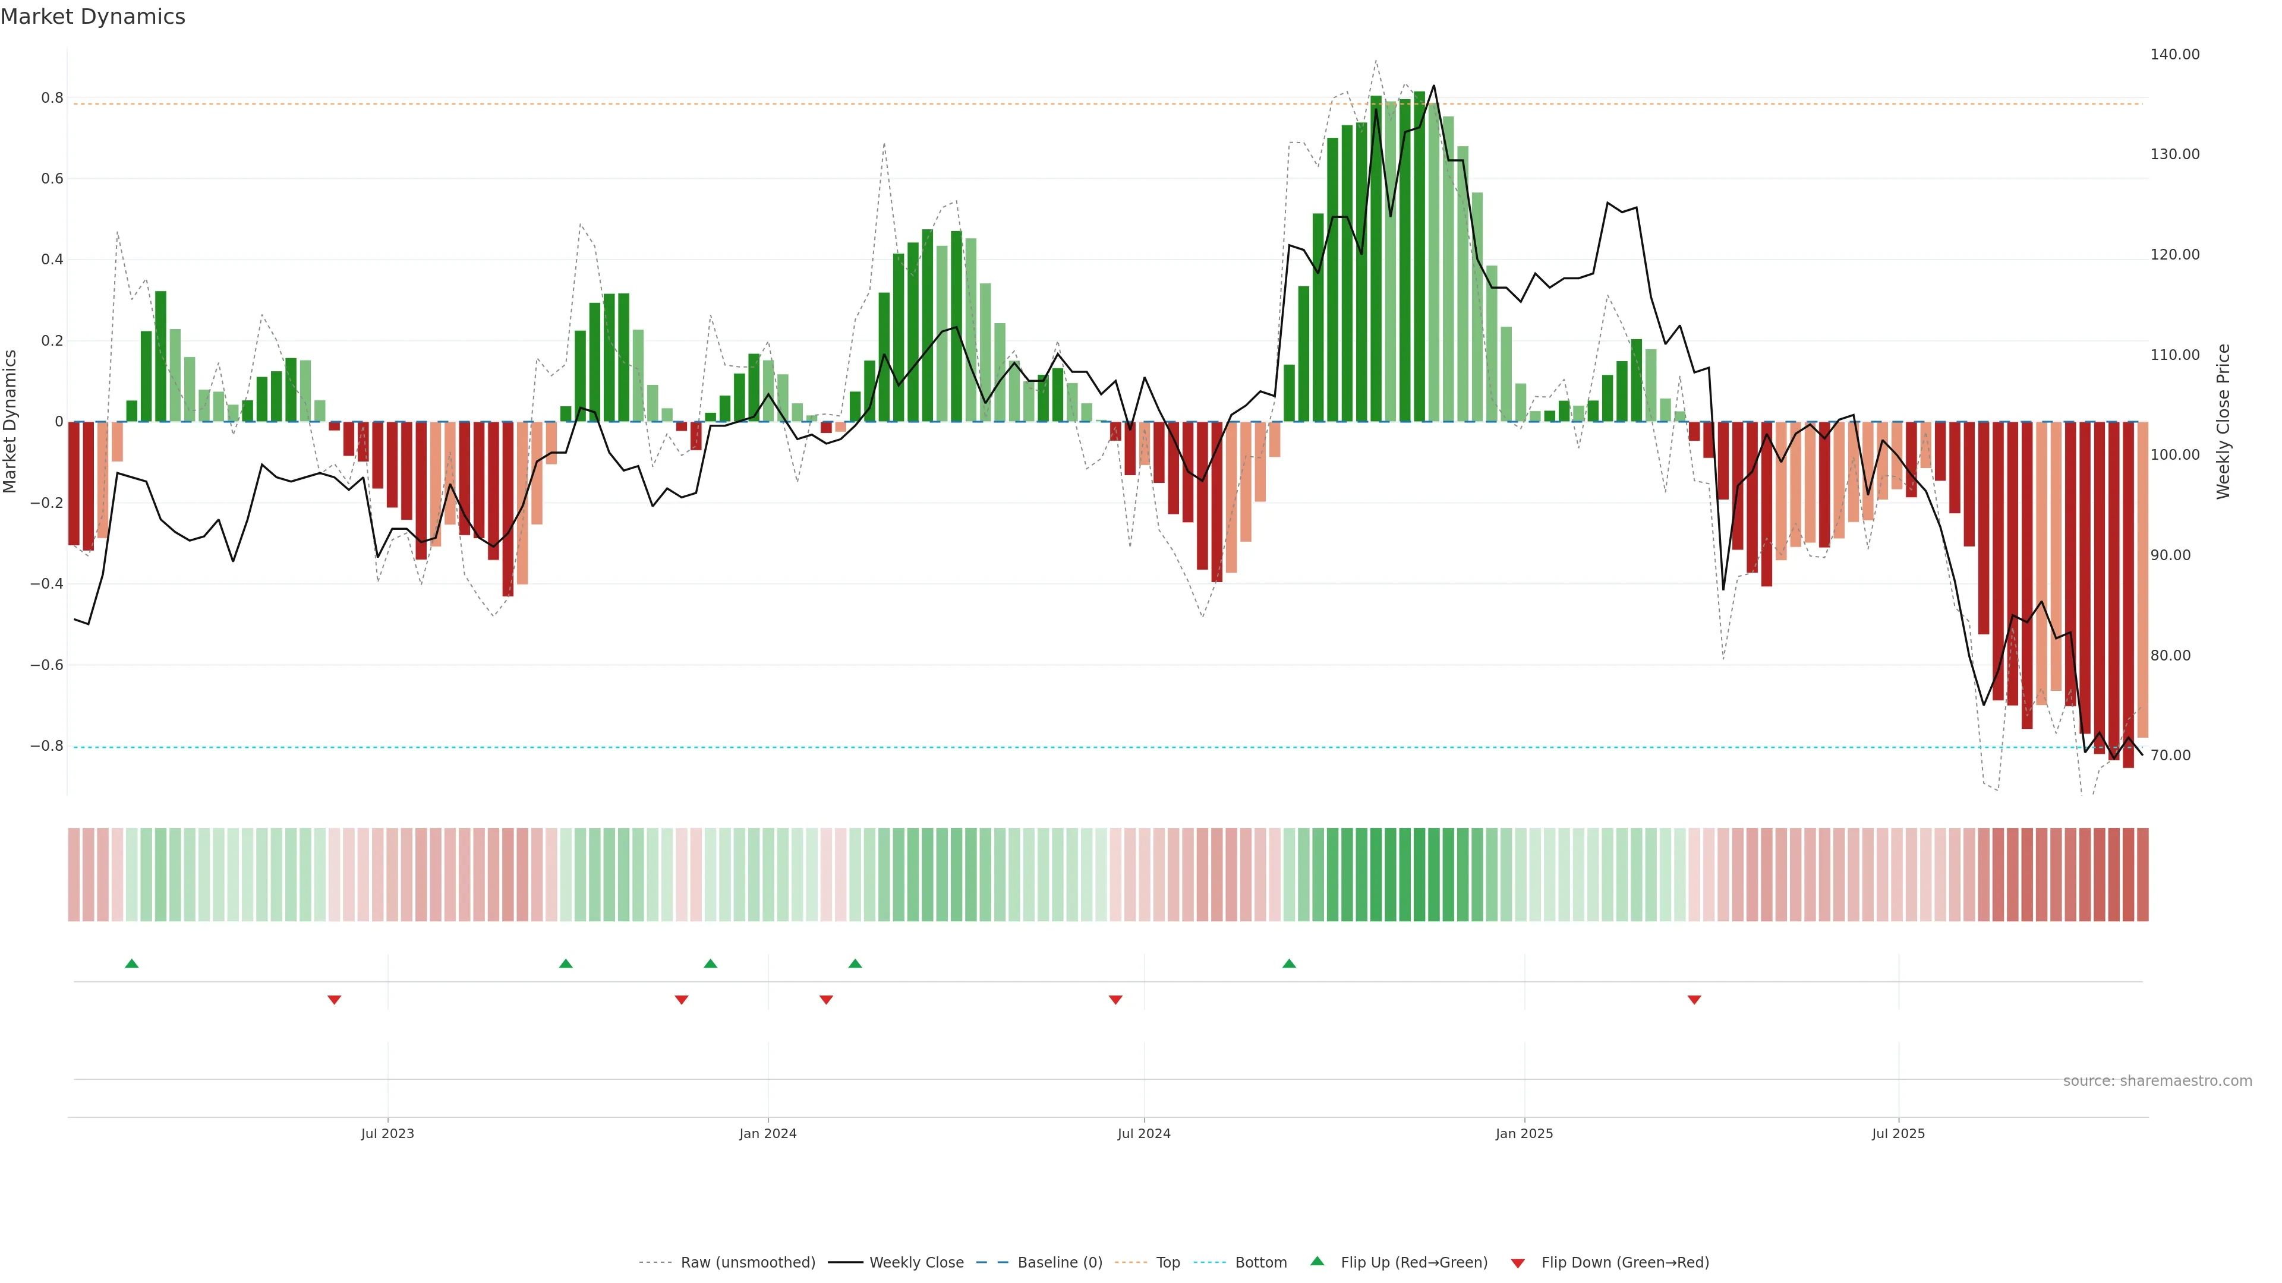Click the last green Flip Up triangle marker
The height and width of the screenshot is (1283, 2282).
[1289, 963]
